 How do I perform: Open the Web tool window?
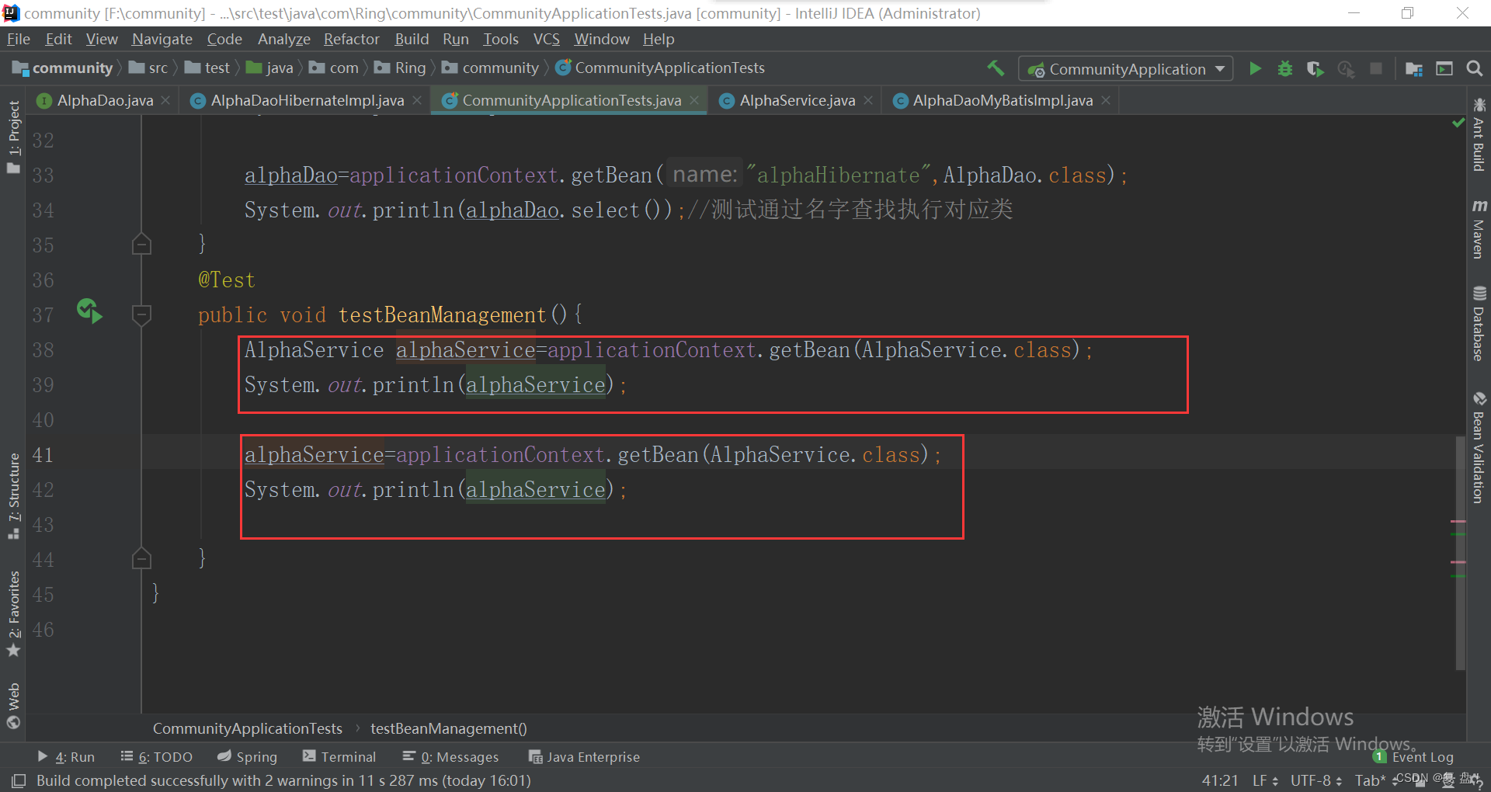pos(13,706)
